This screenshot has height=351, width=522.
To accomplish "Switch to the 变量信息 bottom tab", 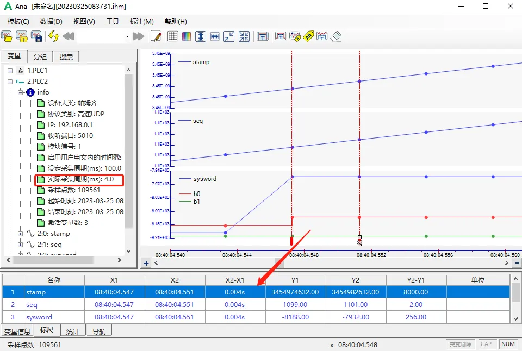I will [17, 331].
